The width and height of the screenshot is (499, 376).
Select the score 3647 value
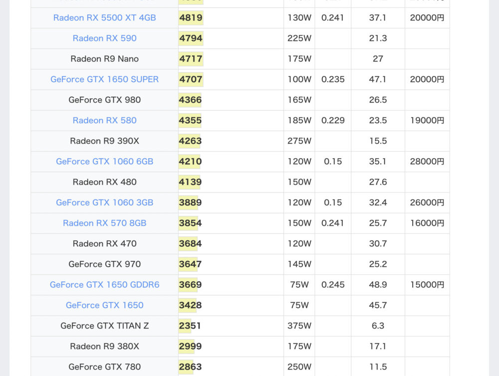click(x=190, y=264)
